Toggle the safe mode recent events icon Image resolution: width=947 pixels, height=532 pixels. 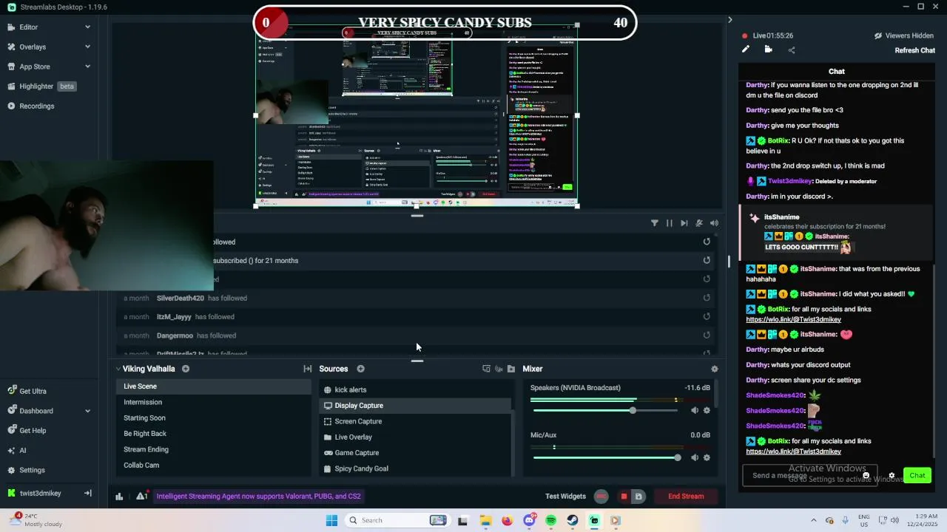pos(699,223)
